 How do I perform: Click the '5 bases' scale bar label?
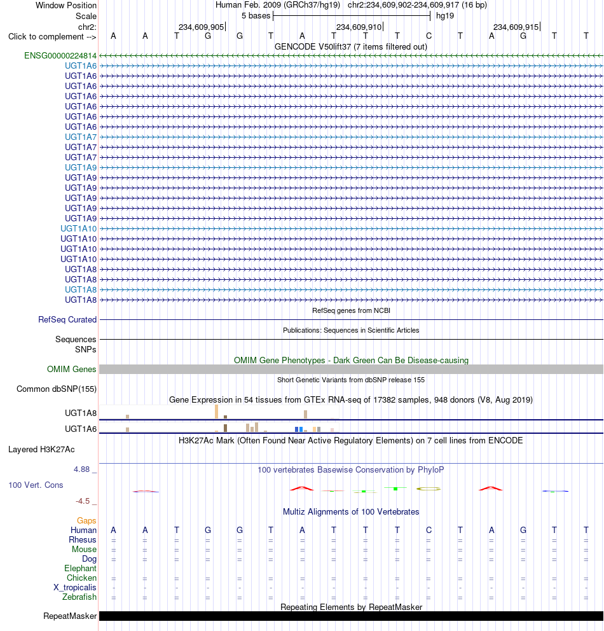(256, 16)
